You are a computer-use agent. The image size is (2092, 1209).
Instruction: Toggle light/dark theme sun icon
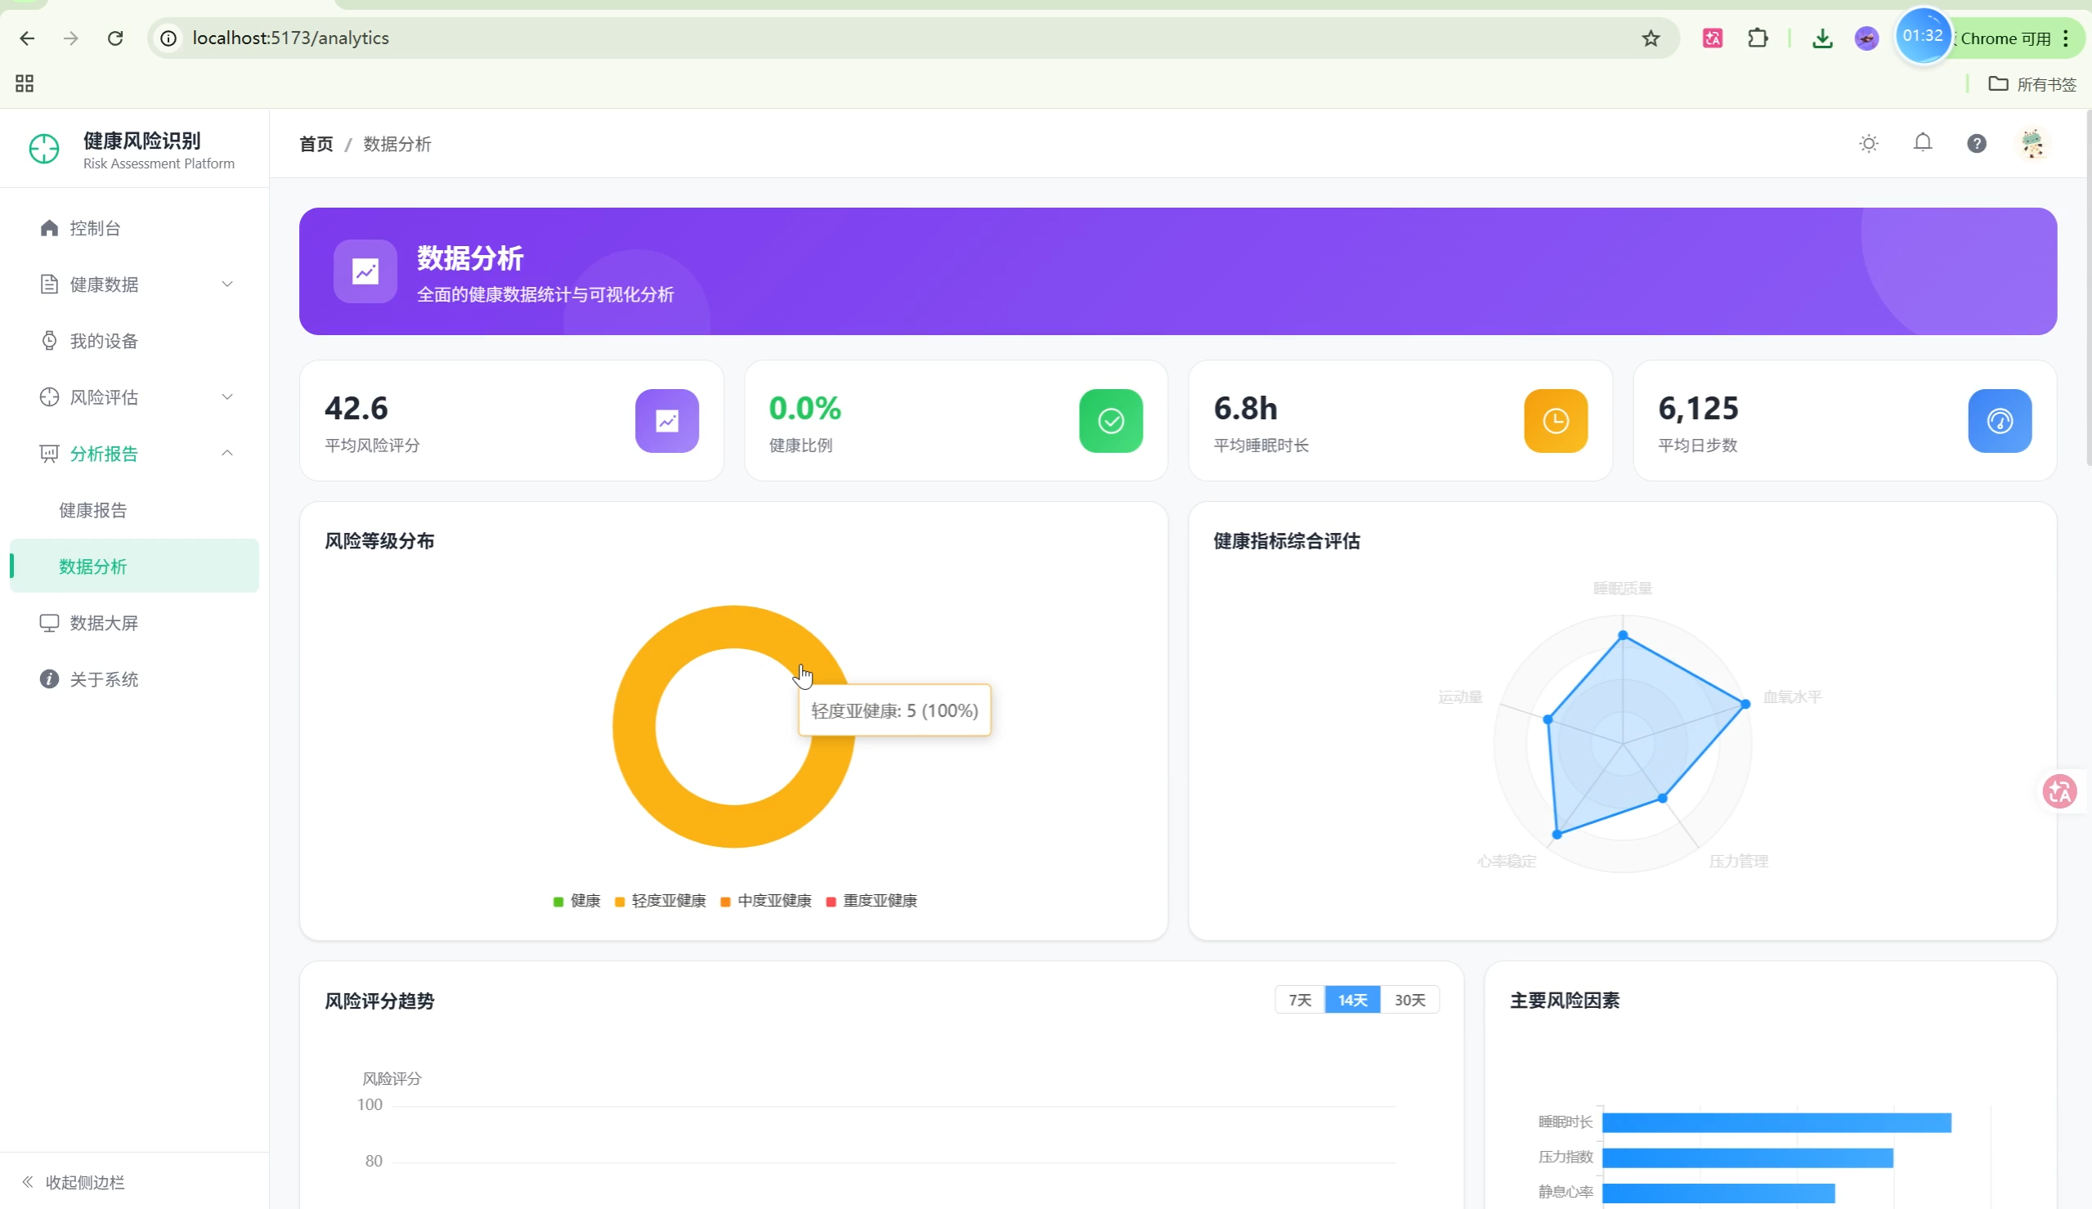pyautogui.click(x=1868, y=144)
